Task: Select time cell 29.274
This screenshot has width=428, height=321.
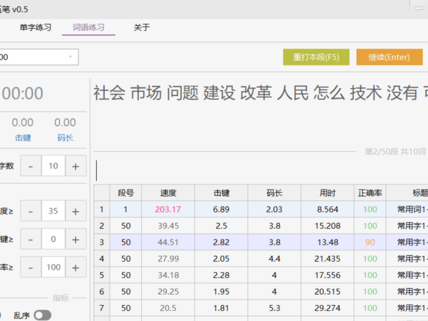Action: click(x=327, y=308)
